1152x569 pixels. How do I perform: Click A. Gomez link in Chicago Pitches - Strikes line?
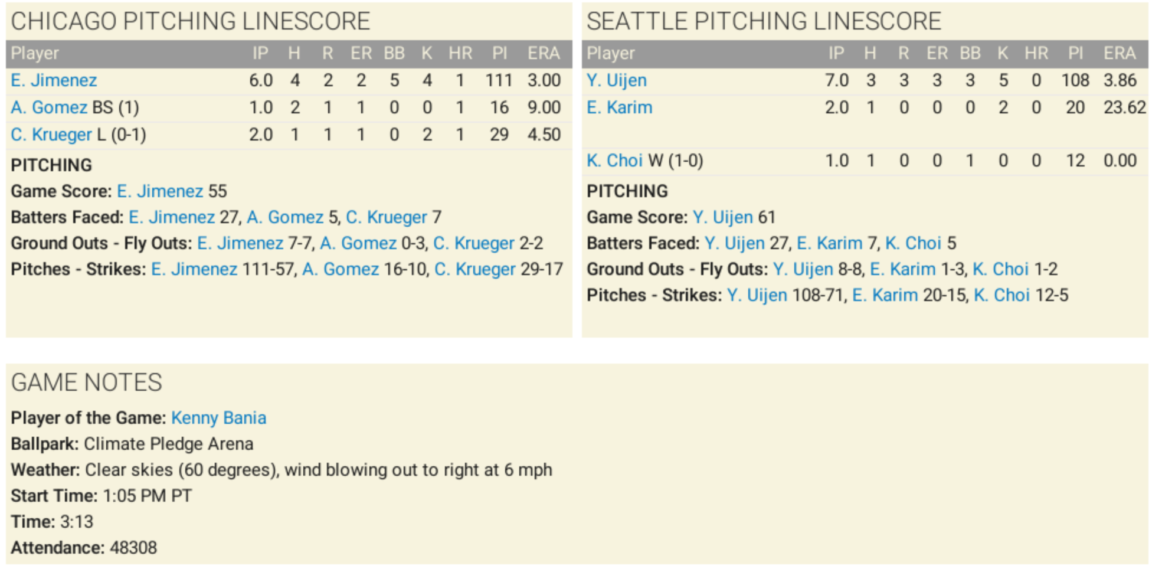pyautogui.click(x=341, y=269)
